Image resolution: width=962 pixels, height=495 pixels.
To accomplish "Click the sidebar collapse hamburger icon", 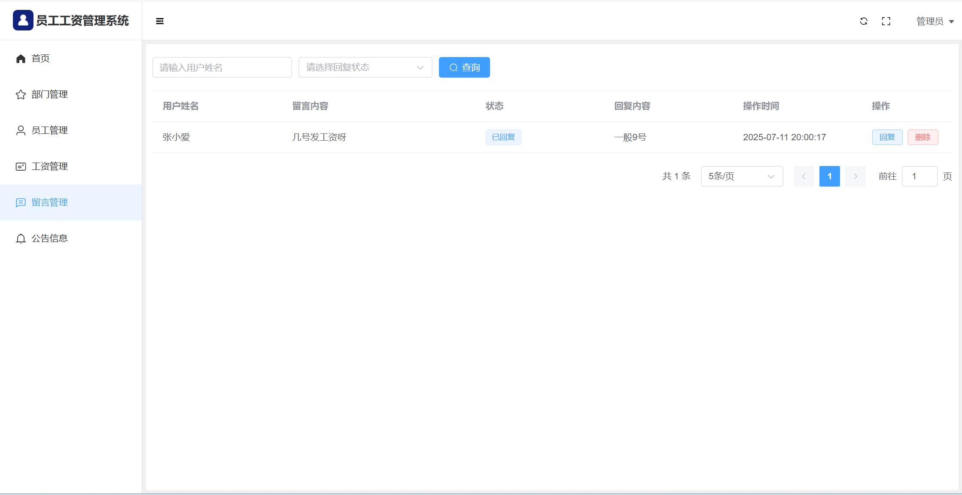I will [160, 21].
